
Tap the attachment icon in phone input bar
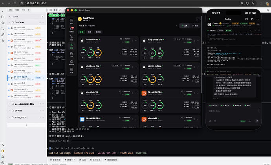210,121
